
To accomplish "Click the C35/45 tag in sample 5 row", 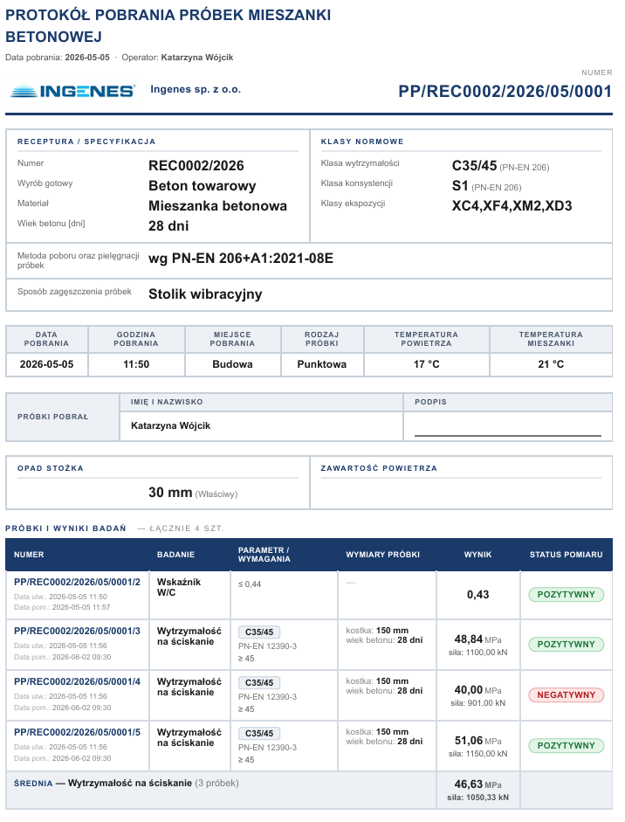I will click(259, 734).
